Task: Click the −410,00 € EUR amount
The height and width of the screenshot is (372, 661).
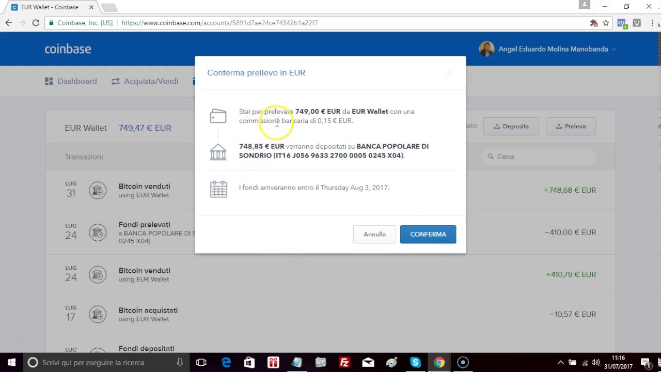Action: (x=571, y=233)
